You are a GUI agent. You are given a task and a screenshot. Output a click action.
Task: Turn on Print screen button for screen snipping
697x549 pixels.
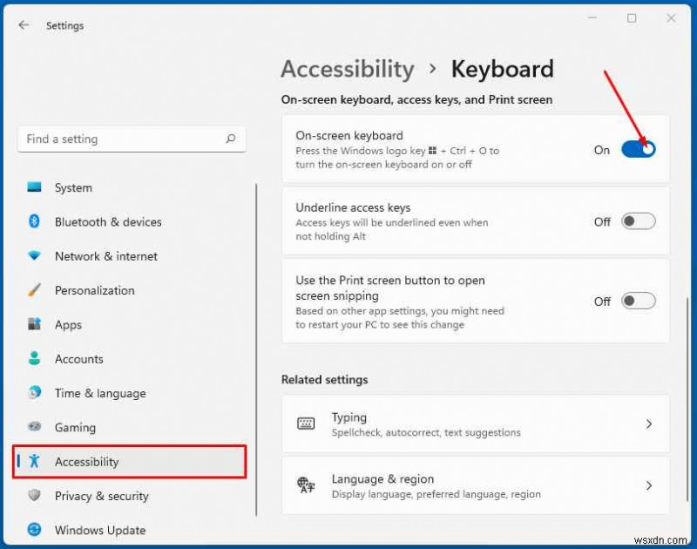pos(637,301)
